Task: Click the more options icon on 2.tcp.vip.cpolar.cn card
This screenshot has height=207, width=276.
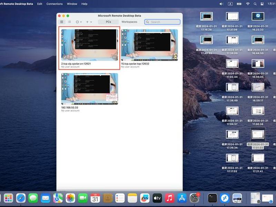Action: pyautogui.click(x=115, y=57)
